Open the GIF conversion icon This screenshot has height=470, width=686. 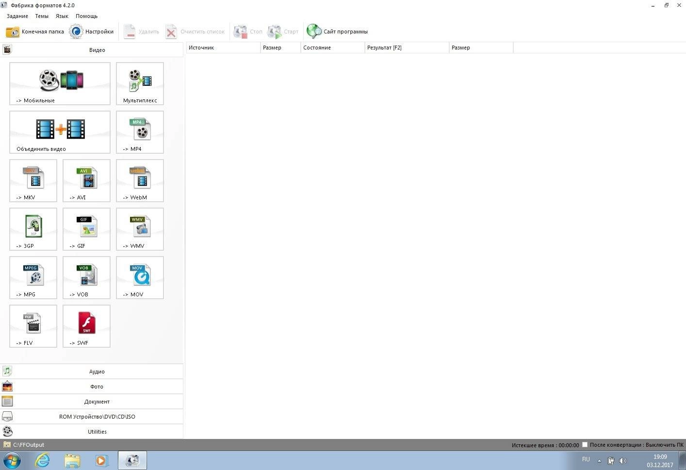click(86, 229)
